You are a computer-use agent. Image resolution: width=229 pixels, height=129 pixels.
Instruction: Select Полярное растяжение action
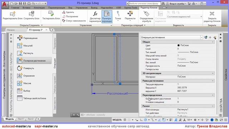pyautogui.click(x=34, y=61)
